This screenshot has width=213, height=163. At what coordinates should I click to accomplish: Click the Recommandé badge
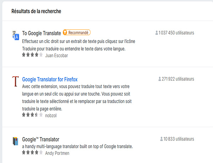77,32
